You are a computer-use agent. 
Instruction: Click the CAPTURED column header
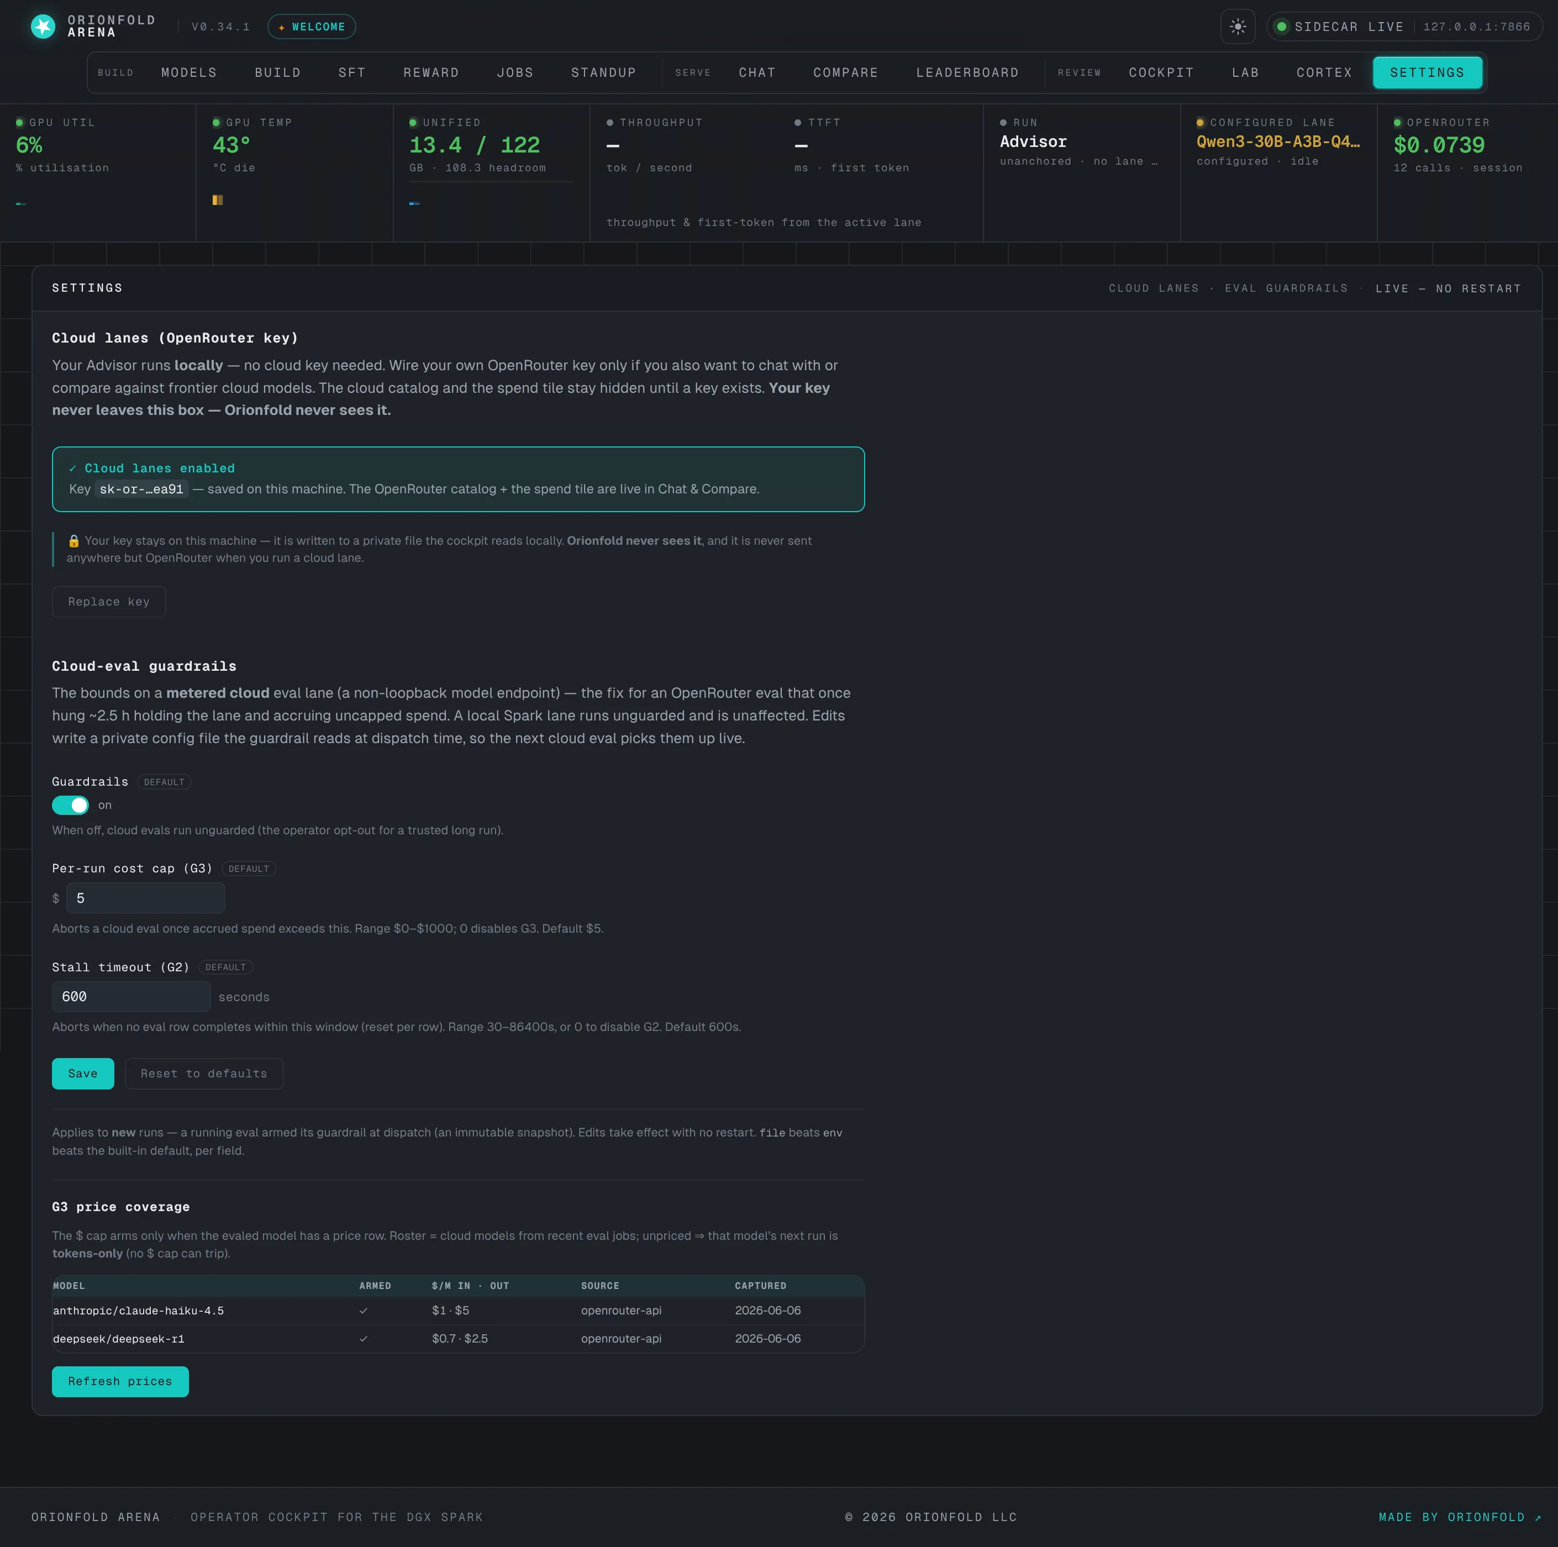(760, 1286)
